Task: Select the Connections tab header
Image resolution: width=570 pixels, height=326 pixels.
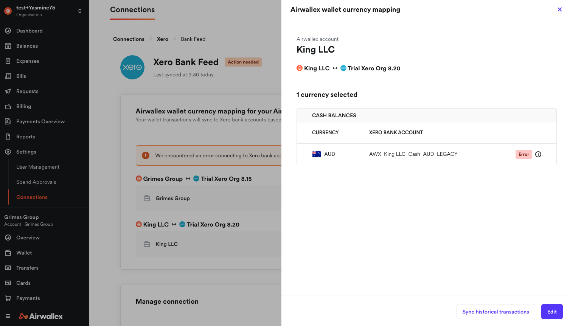Action: [x=132, y=10]
